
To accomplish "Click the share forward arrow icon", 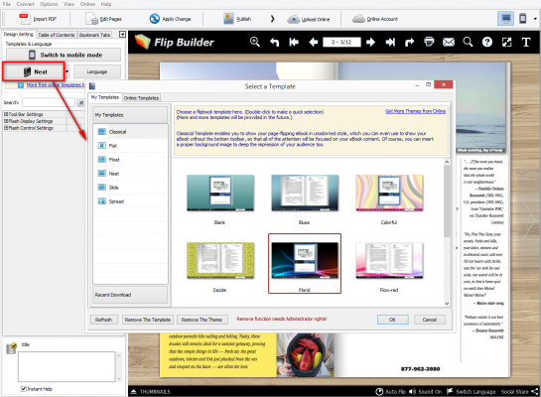I will (x=409, y=42).
